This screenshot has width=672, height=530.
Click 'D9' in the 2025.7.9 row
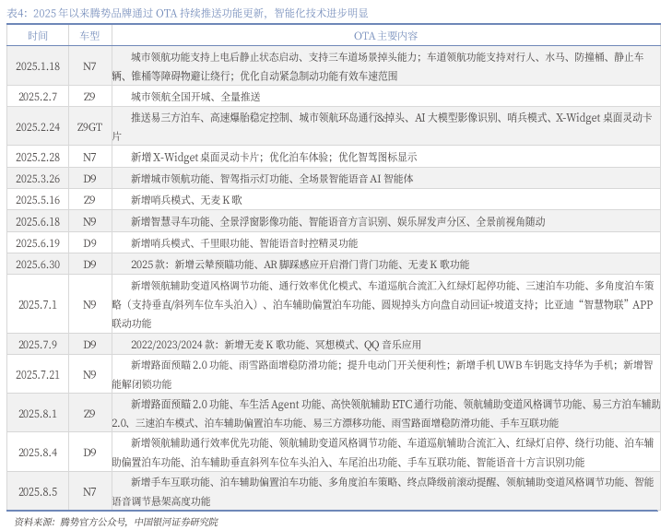(89, 345)
